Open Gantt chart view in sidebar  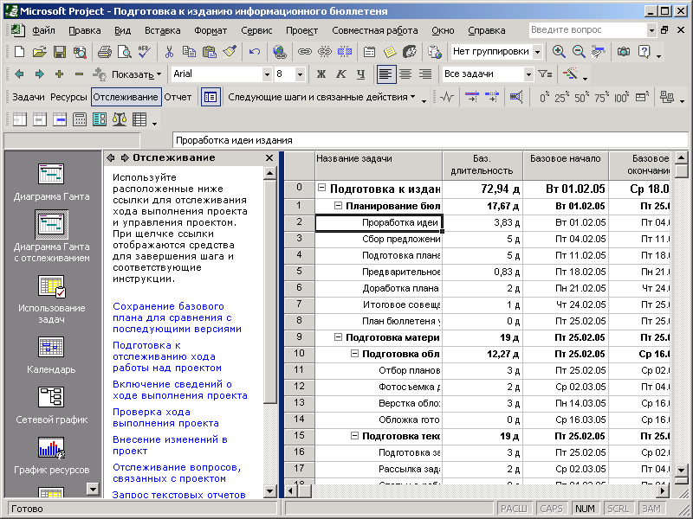(51, 183)
